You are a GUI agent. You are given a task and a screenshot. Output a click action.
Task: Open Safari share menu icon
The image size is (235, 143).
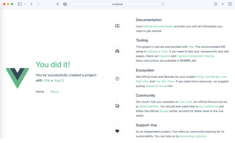(216, 4)
